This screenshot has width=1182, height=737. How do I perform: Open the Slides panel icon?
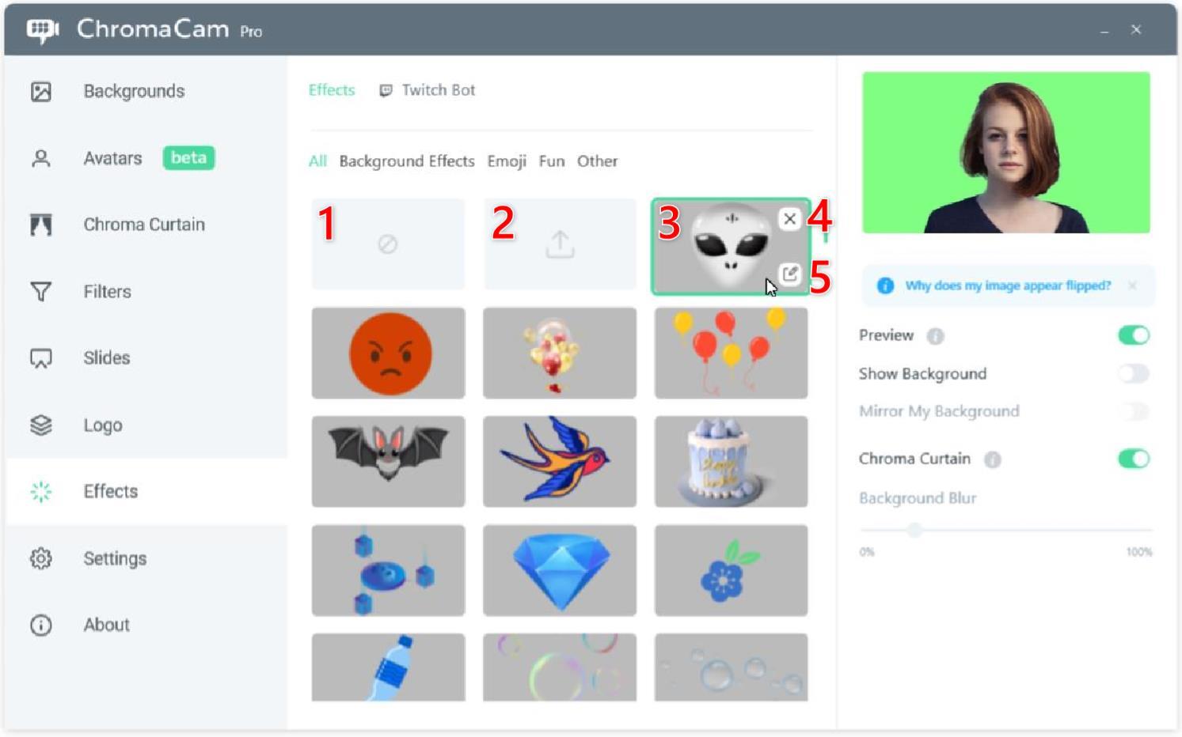point(40,357)
